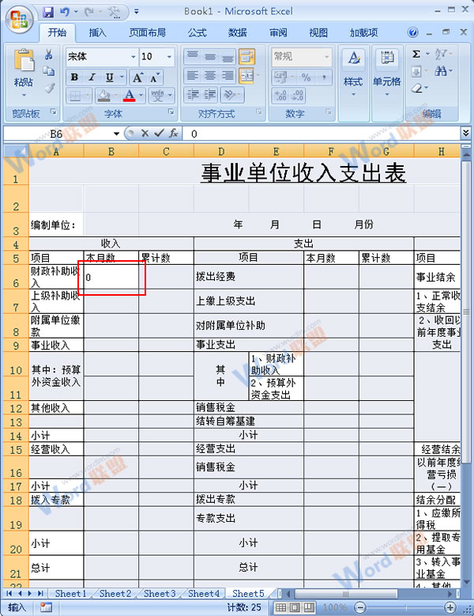Toggle bold formatting
Screen dimensions: 474x616
point(74,77)
